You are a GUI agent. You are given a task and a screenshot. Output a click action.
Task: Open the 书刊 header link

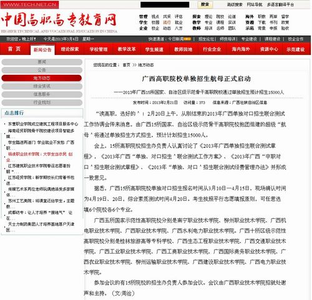(x=273, y=22)
